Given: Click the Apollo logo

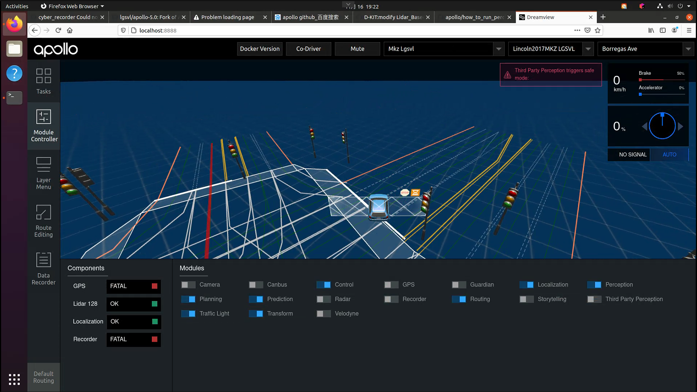Looking at the screenshot, I should [x=55, y=50].
